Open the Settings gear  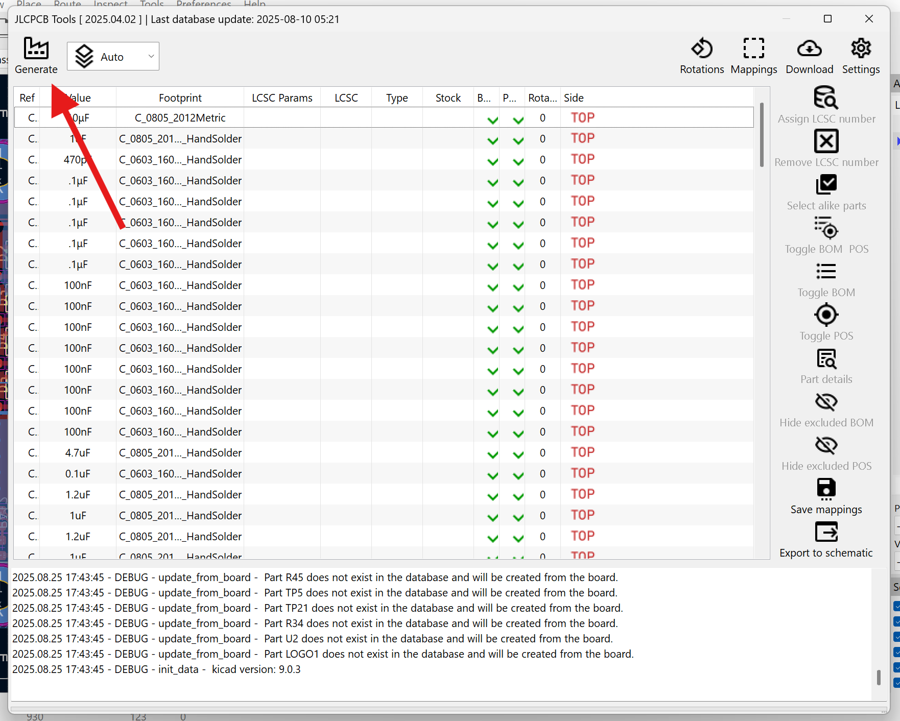[861, 49]
